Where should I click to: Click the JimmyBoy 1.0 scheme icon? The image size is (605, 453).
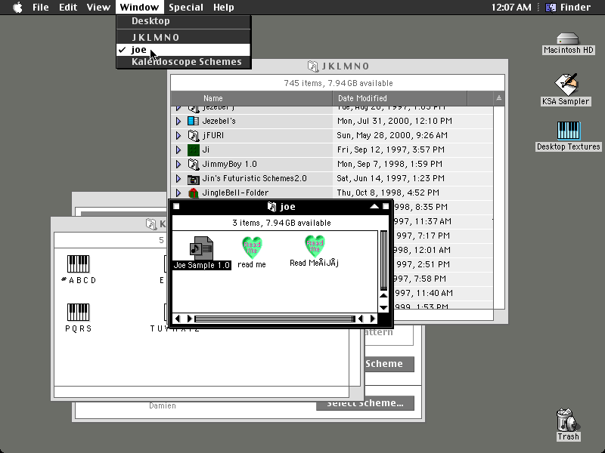[194, 164]
